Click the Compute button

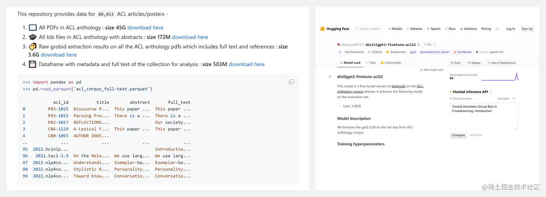click(x=458, y=135)
